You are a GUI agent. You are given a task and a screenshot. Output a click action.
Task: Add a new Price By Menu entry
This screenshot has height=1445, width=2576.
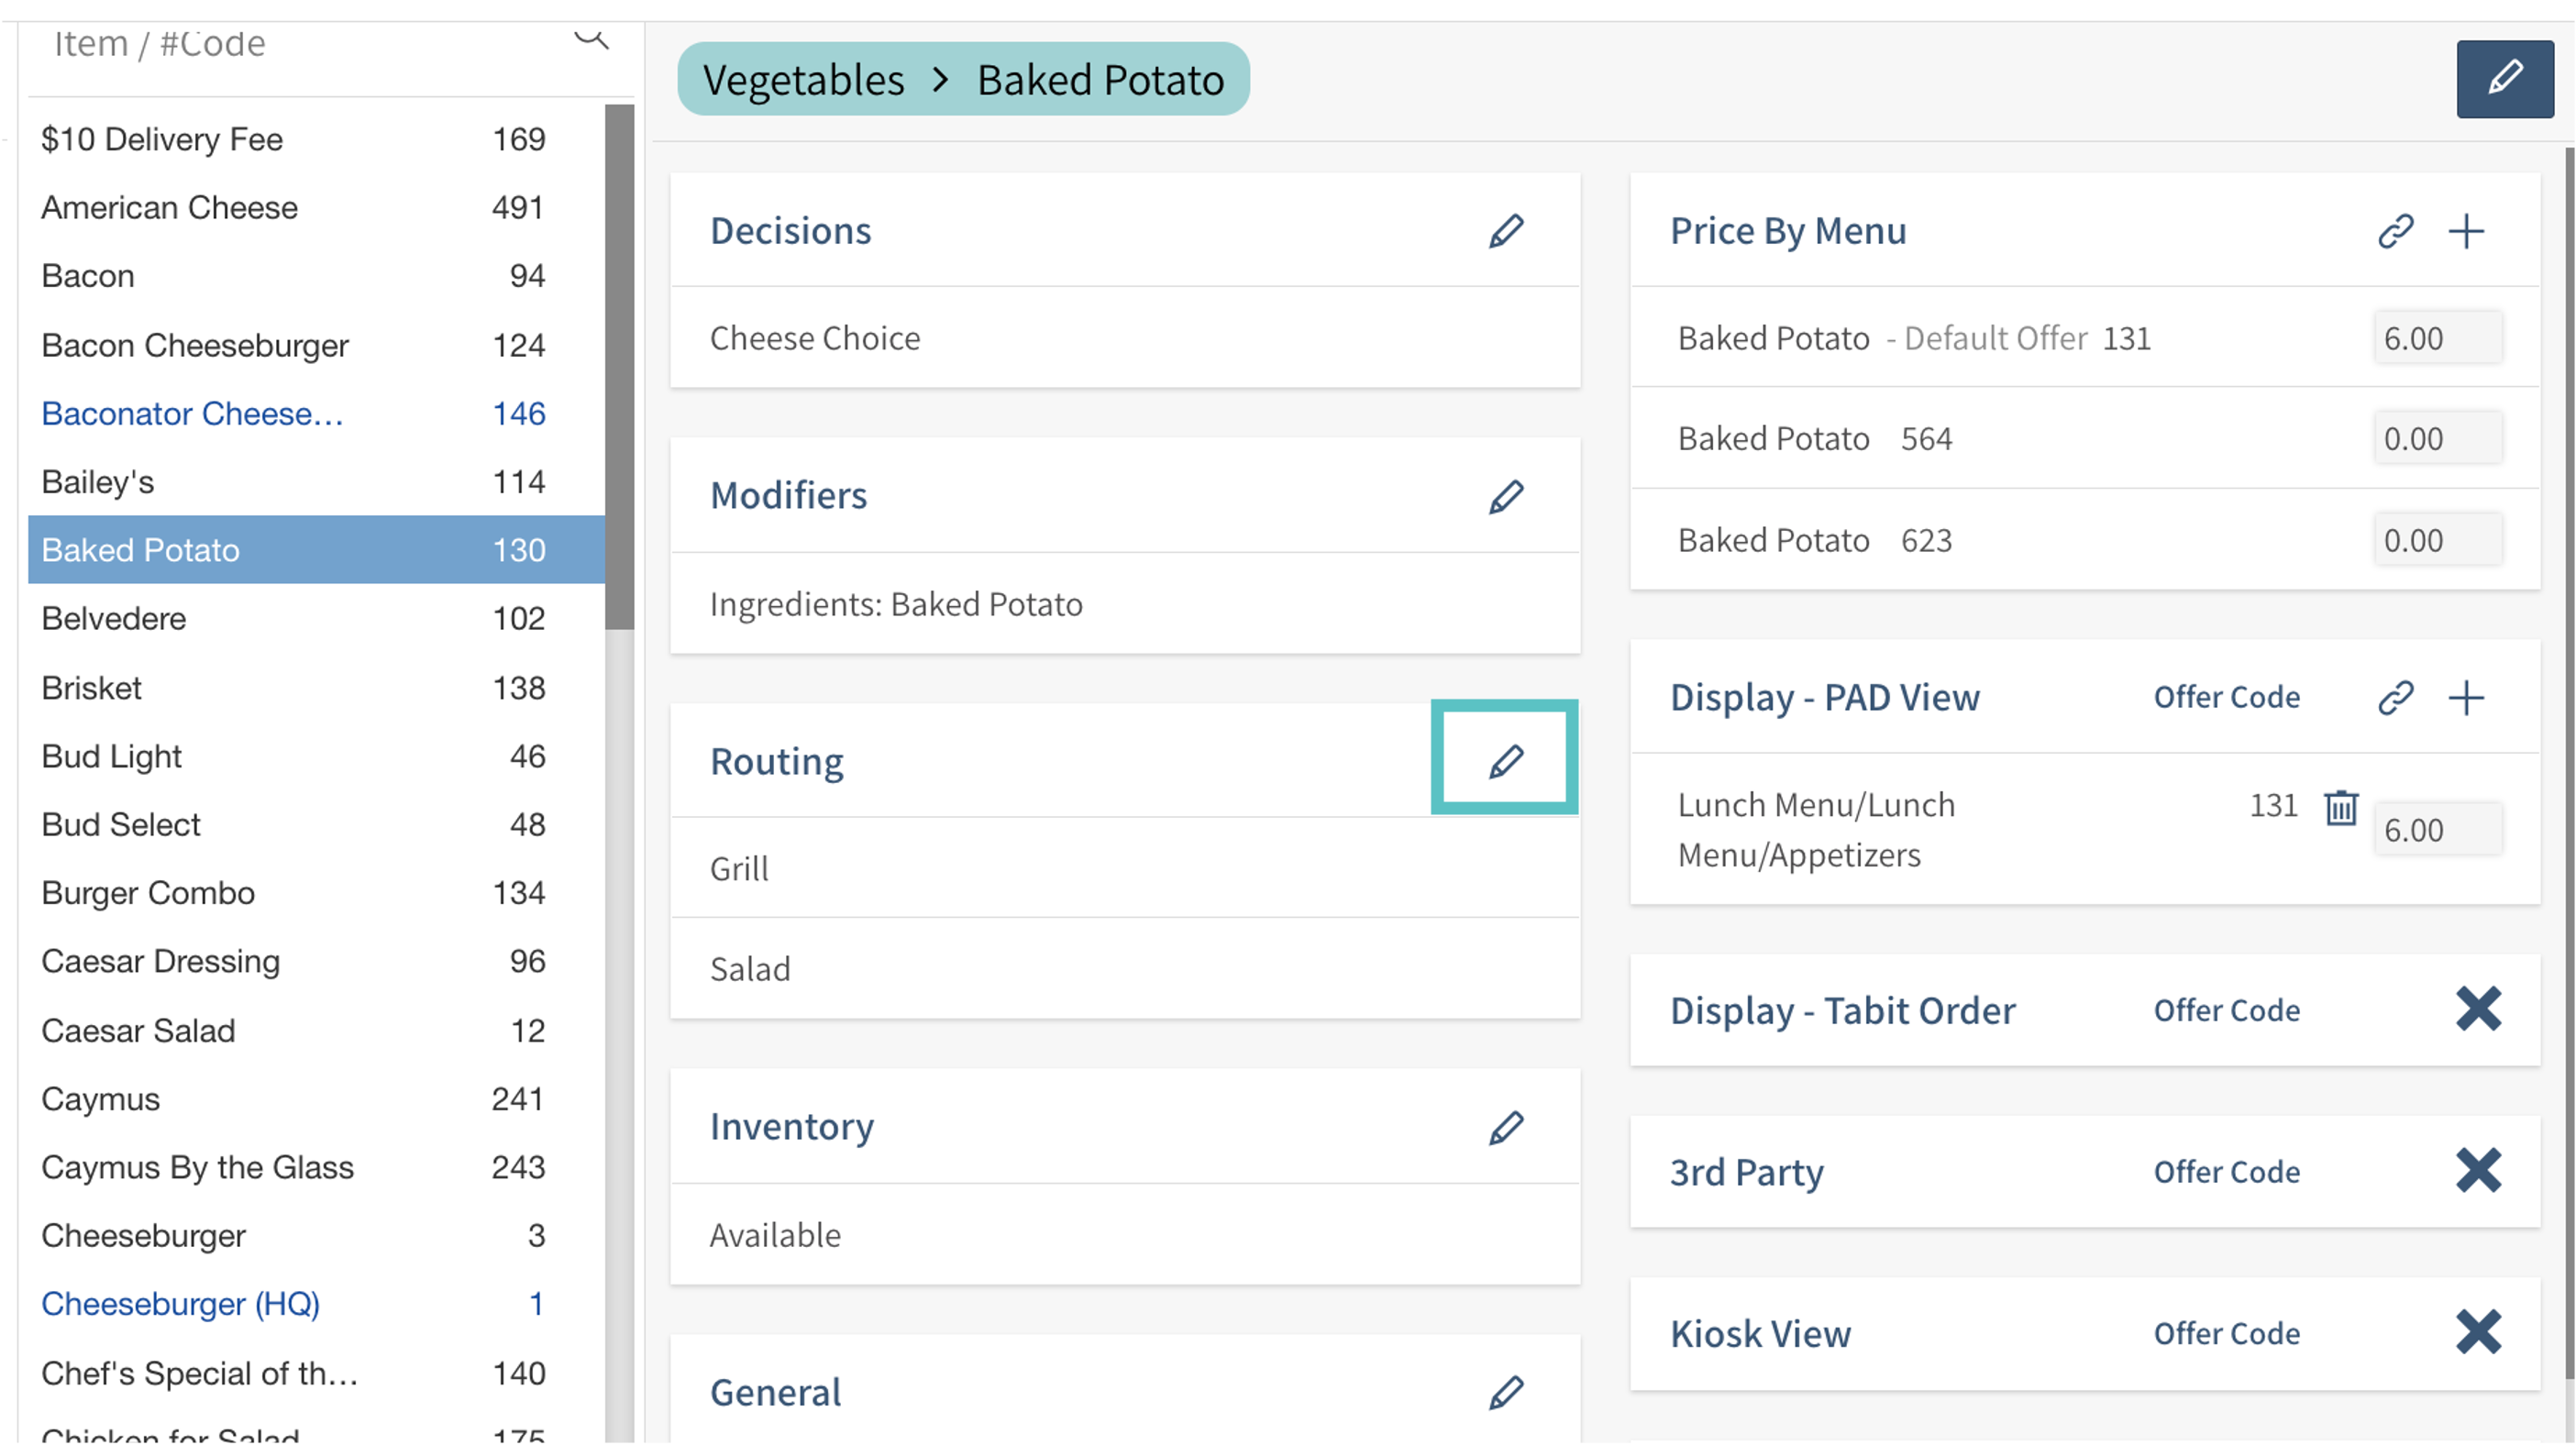tap(2466, 231)
